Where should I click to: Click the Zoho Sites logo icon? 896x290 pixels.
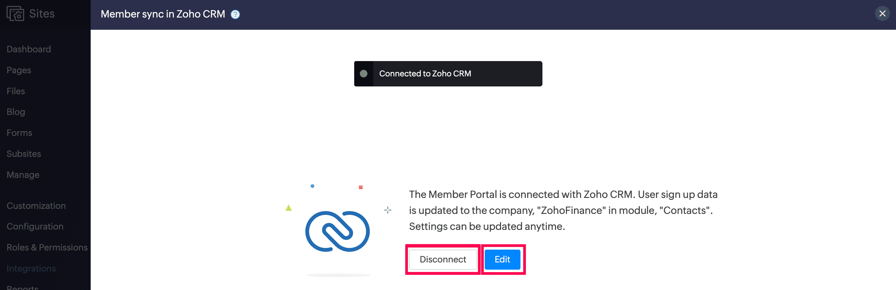(15, 13)
